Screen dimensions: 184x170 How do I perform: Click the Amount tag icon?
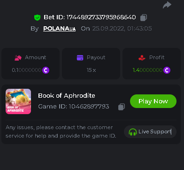pyautogui.click(x=18, y=58)
